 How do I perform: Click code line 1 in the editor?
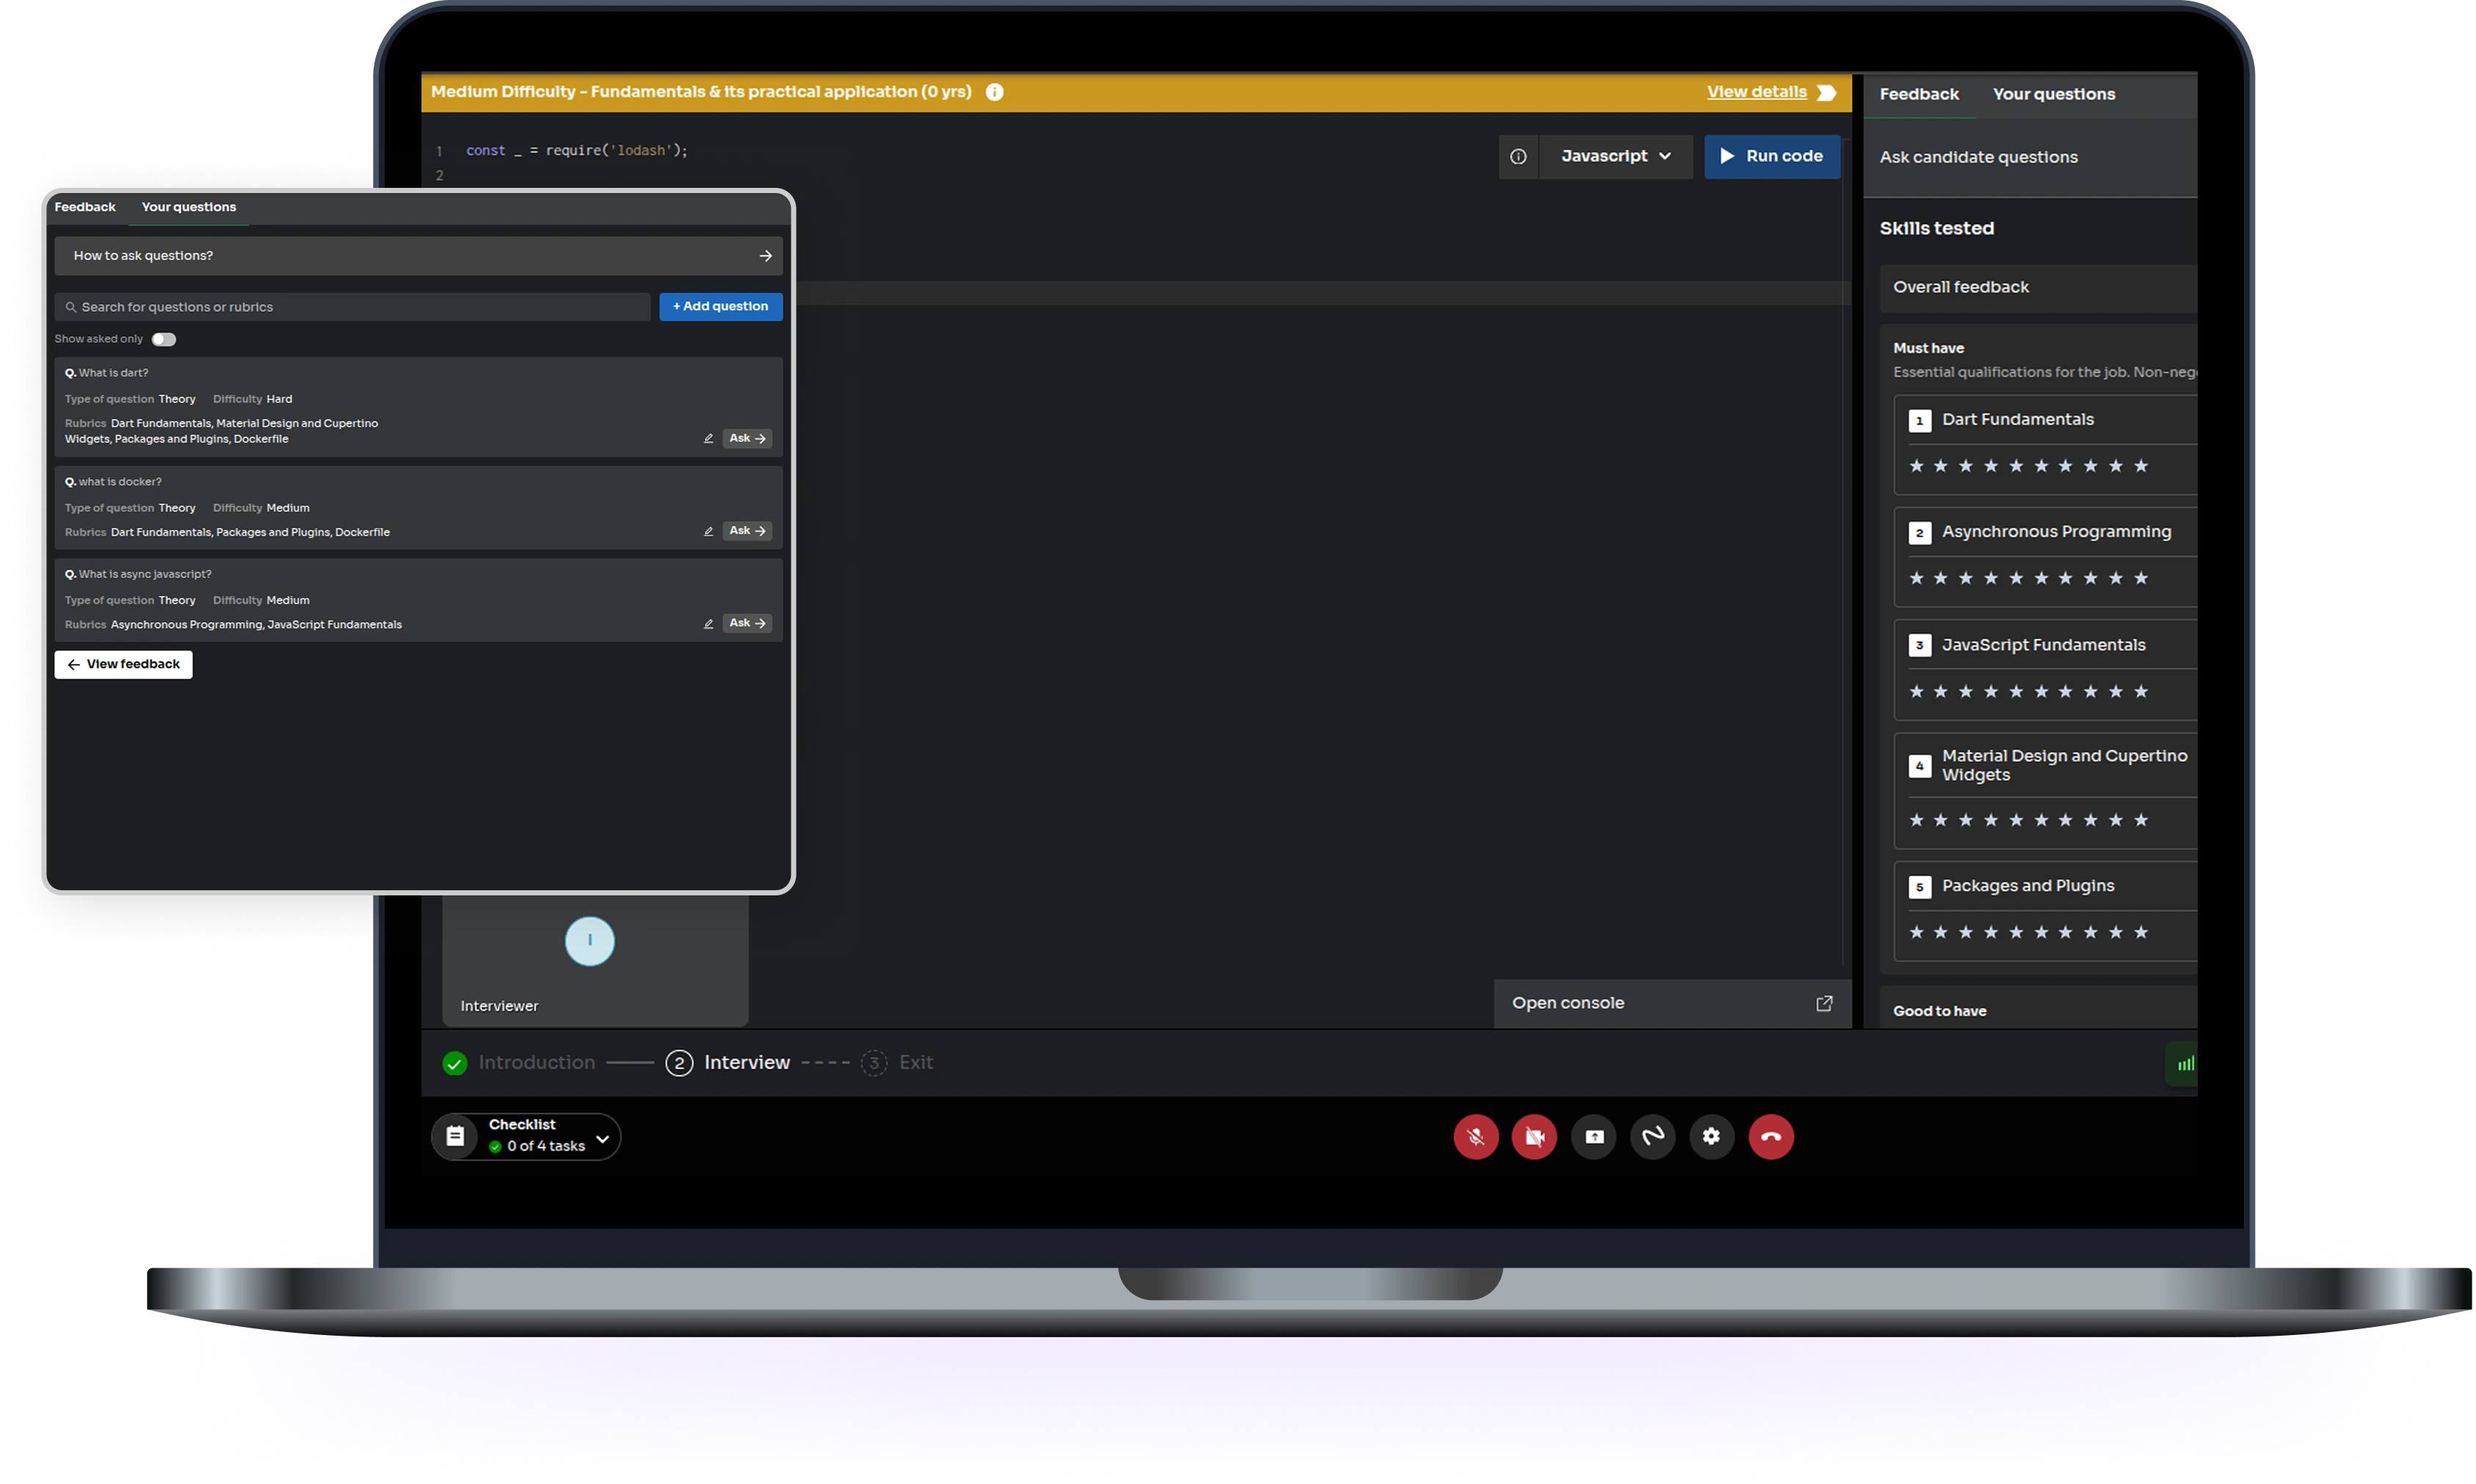pyautogui.click(x=576, y=151)
